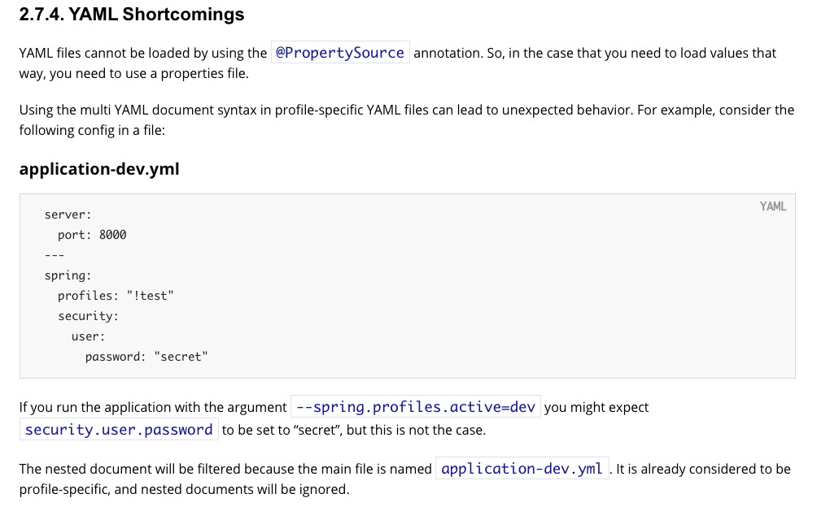Click the "server:" line in the code block

(68, 214)
